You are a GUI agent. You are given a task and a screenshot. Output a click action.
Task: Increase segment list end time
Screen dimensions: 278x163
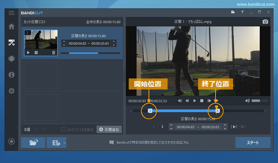(114, 42)
